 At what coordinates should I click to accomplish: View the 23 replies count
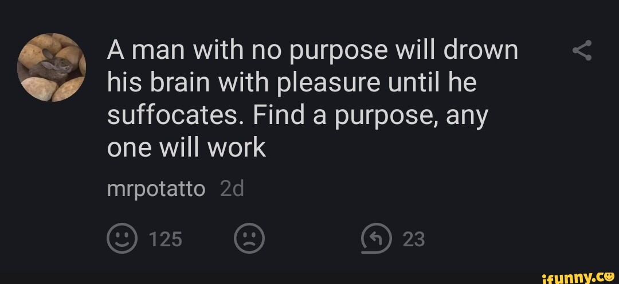click(x=414, y=239)
